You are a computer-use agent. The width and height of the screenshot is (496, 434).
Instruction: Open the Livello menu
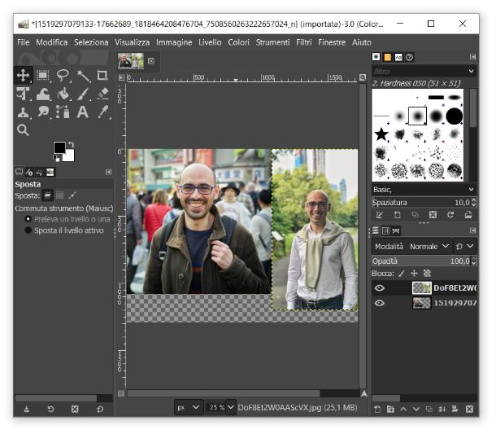pos(210,42)
